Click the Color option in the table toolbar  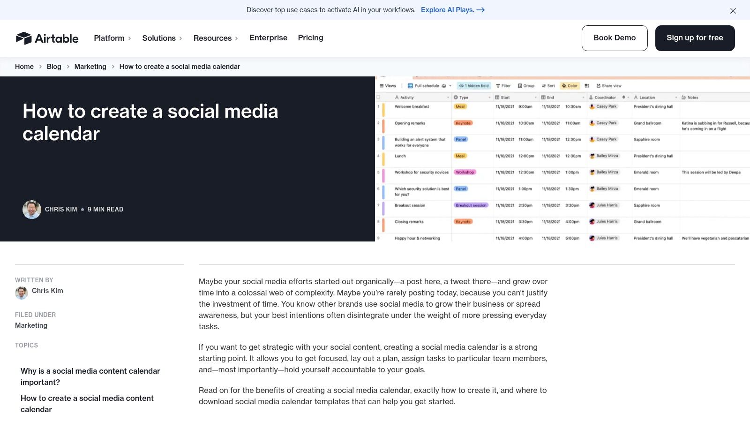(x=570, y=86)
